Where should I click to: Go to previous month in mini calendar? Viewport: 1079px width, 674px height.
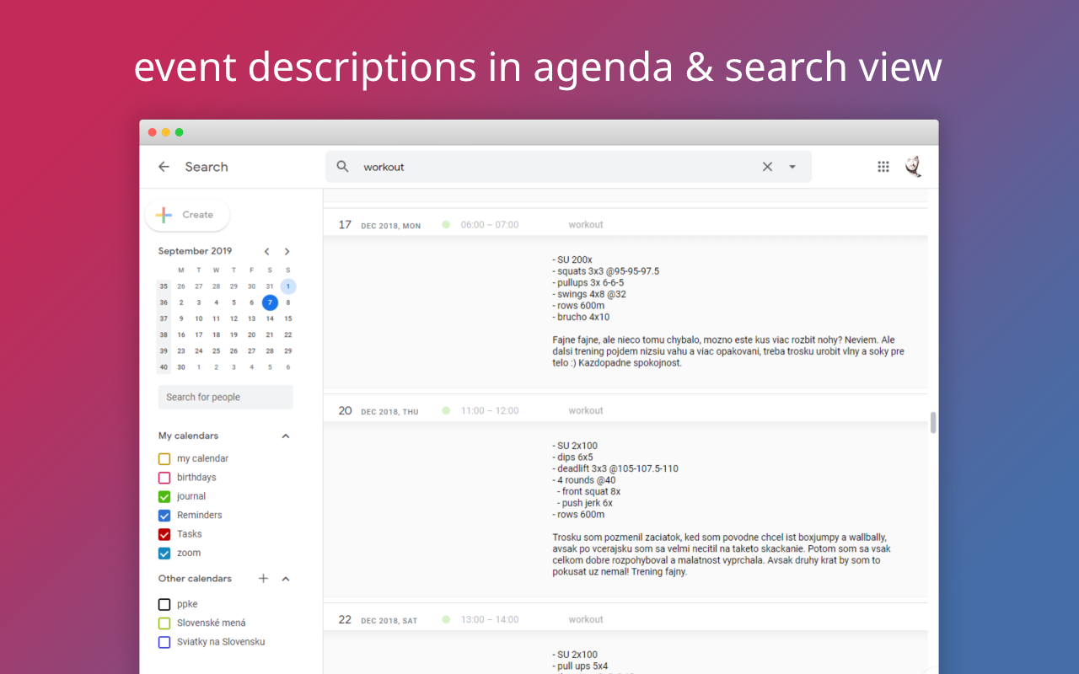(x=267, y=251)
